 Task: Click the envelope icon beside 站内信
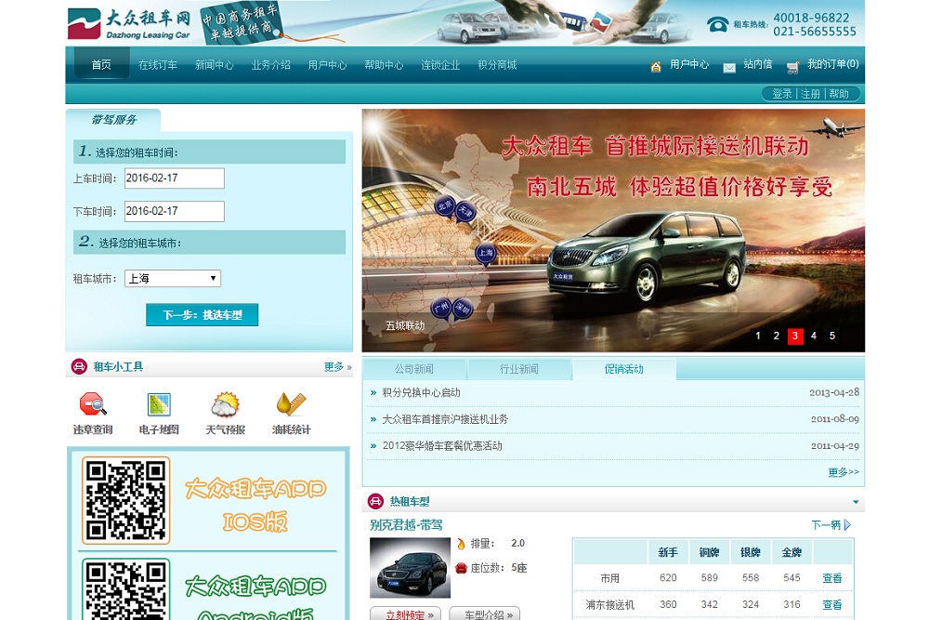tap(729, 68)
